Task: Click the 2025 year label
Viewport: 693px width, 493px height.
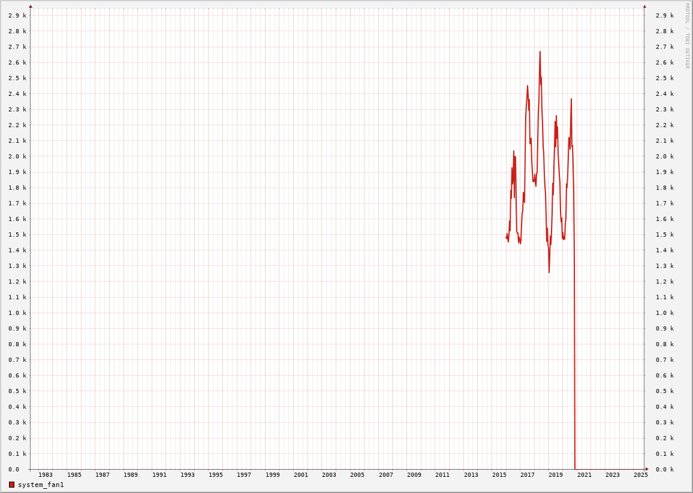Action: click(x=640, y=475)
